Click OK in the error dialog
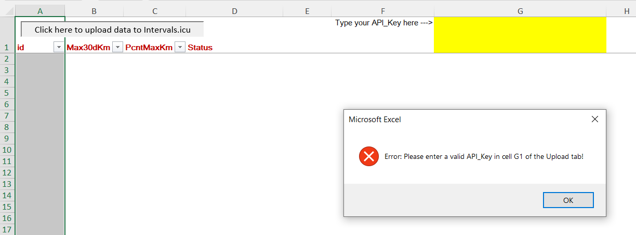636x235 pixels. 568,200
